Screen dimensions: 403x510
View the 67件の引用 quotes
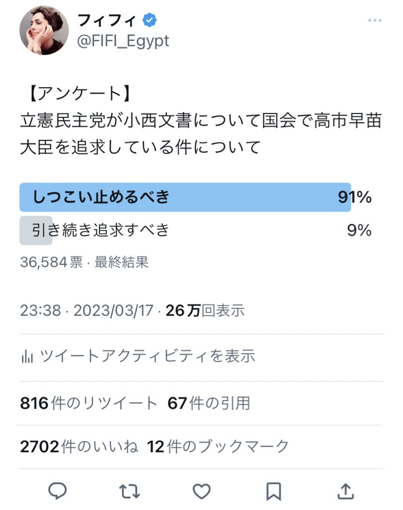208,403
